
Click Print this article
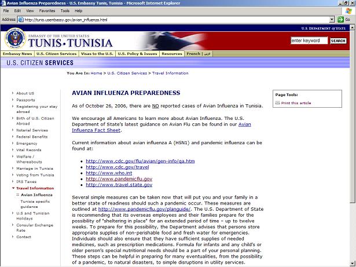pos(296,103)
